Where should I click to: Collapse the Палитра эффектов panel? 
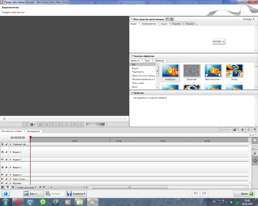[x=132, y=56]
